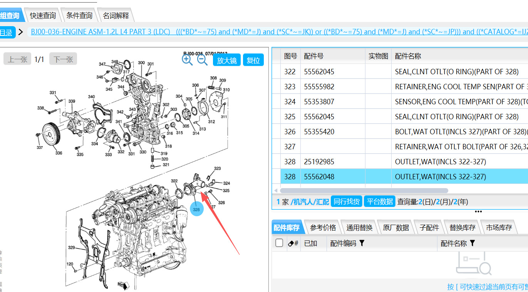The height and width of the screenshot is (292, 528).
Task: Click callout 340 in the engine diagram
Action: click(91, 97)
